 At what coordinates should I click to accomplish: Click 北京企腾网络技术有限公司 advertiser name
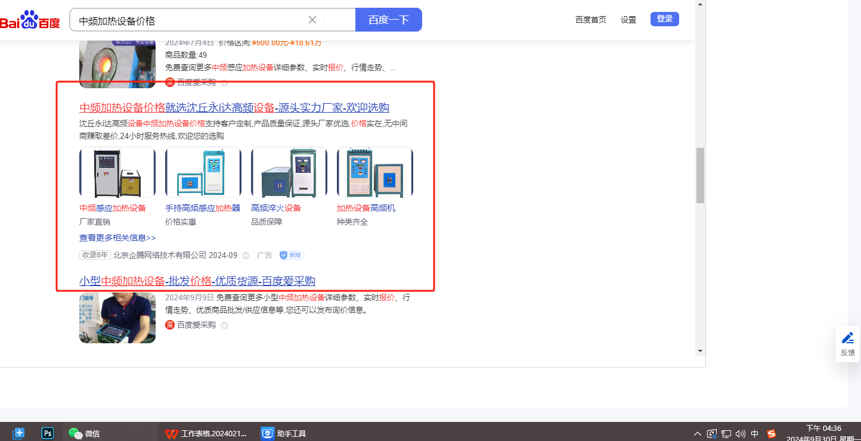point(160,255)
